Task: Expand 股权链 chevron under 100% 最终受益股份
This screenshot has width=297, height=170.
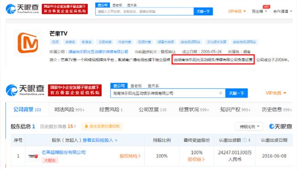Action: pos(196,160)
